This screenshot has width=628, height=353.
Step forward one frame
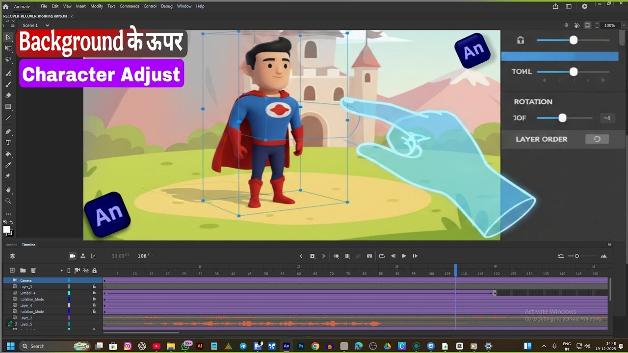415,256
